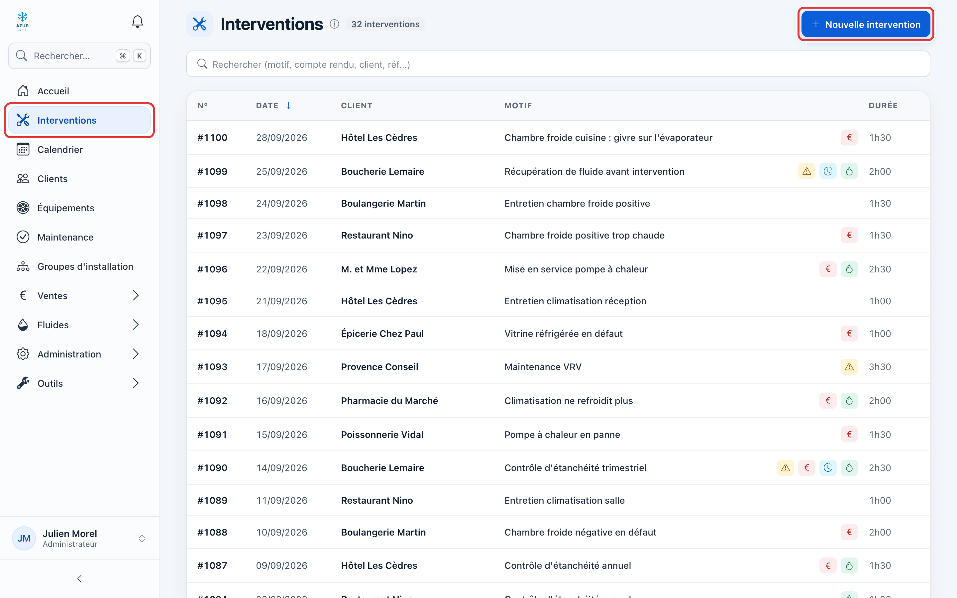Click the warning badge on row #1090
The height and width of the screenshot is (598, 957).
(786, 468)
